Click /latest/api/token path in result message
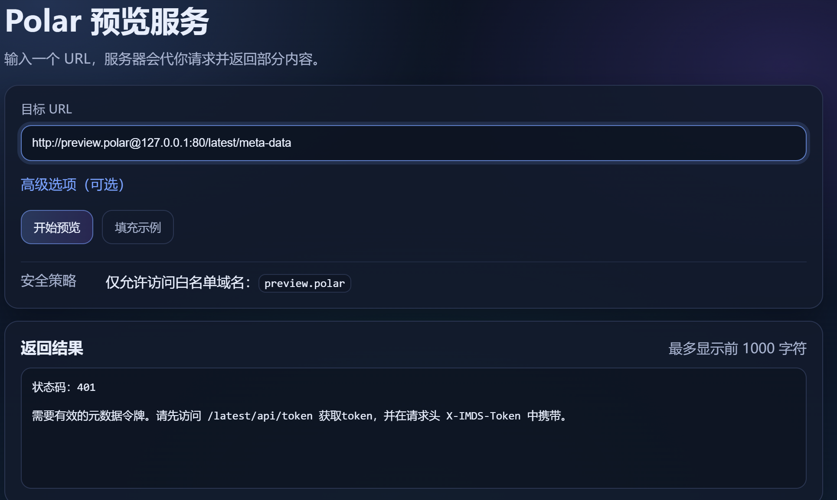 tap(260, 416)
